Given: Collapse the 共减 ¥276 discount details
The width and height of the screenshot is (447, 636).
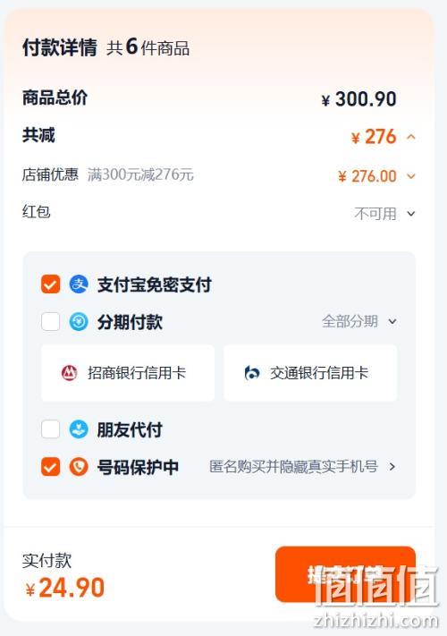Looking at the screenshot, I should pyautogui.click(x=411, y=137).
